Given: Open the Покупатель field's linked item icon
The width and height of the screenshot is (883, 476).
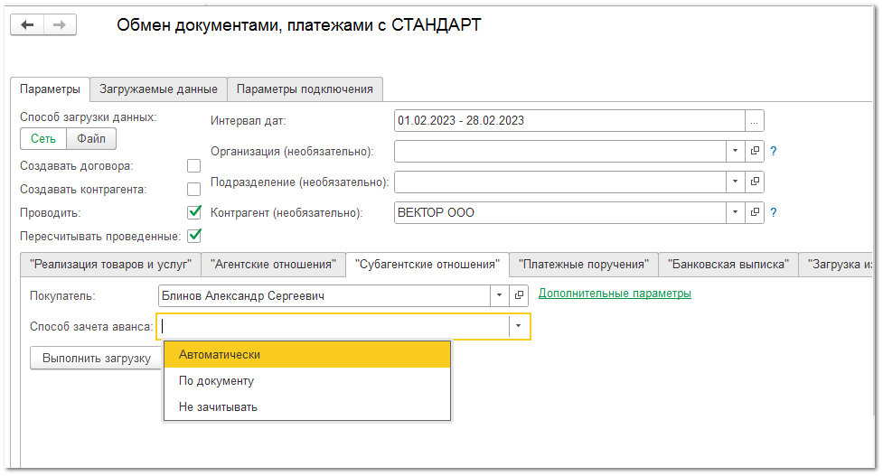Looking at the screenshot, I should coord(520,295).
